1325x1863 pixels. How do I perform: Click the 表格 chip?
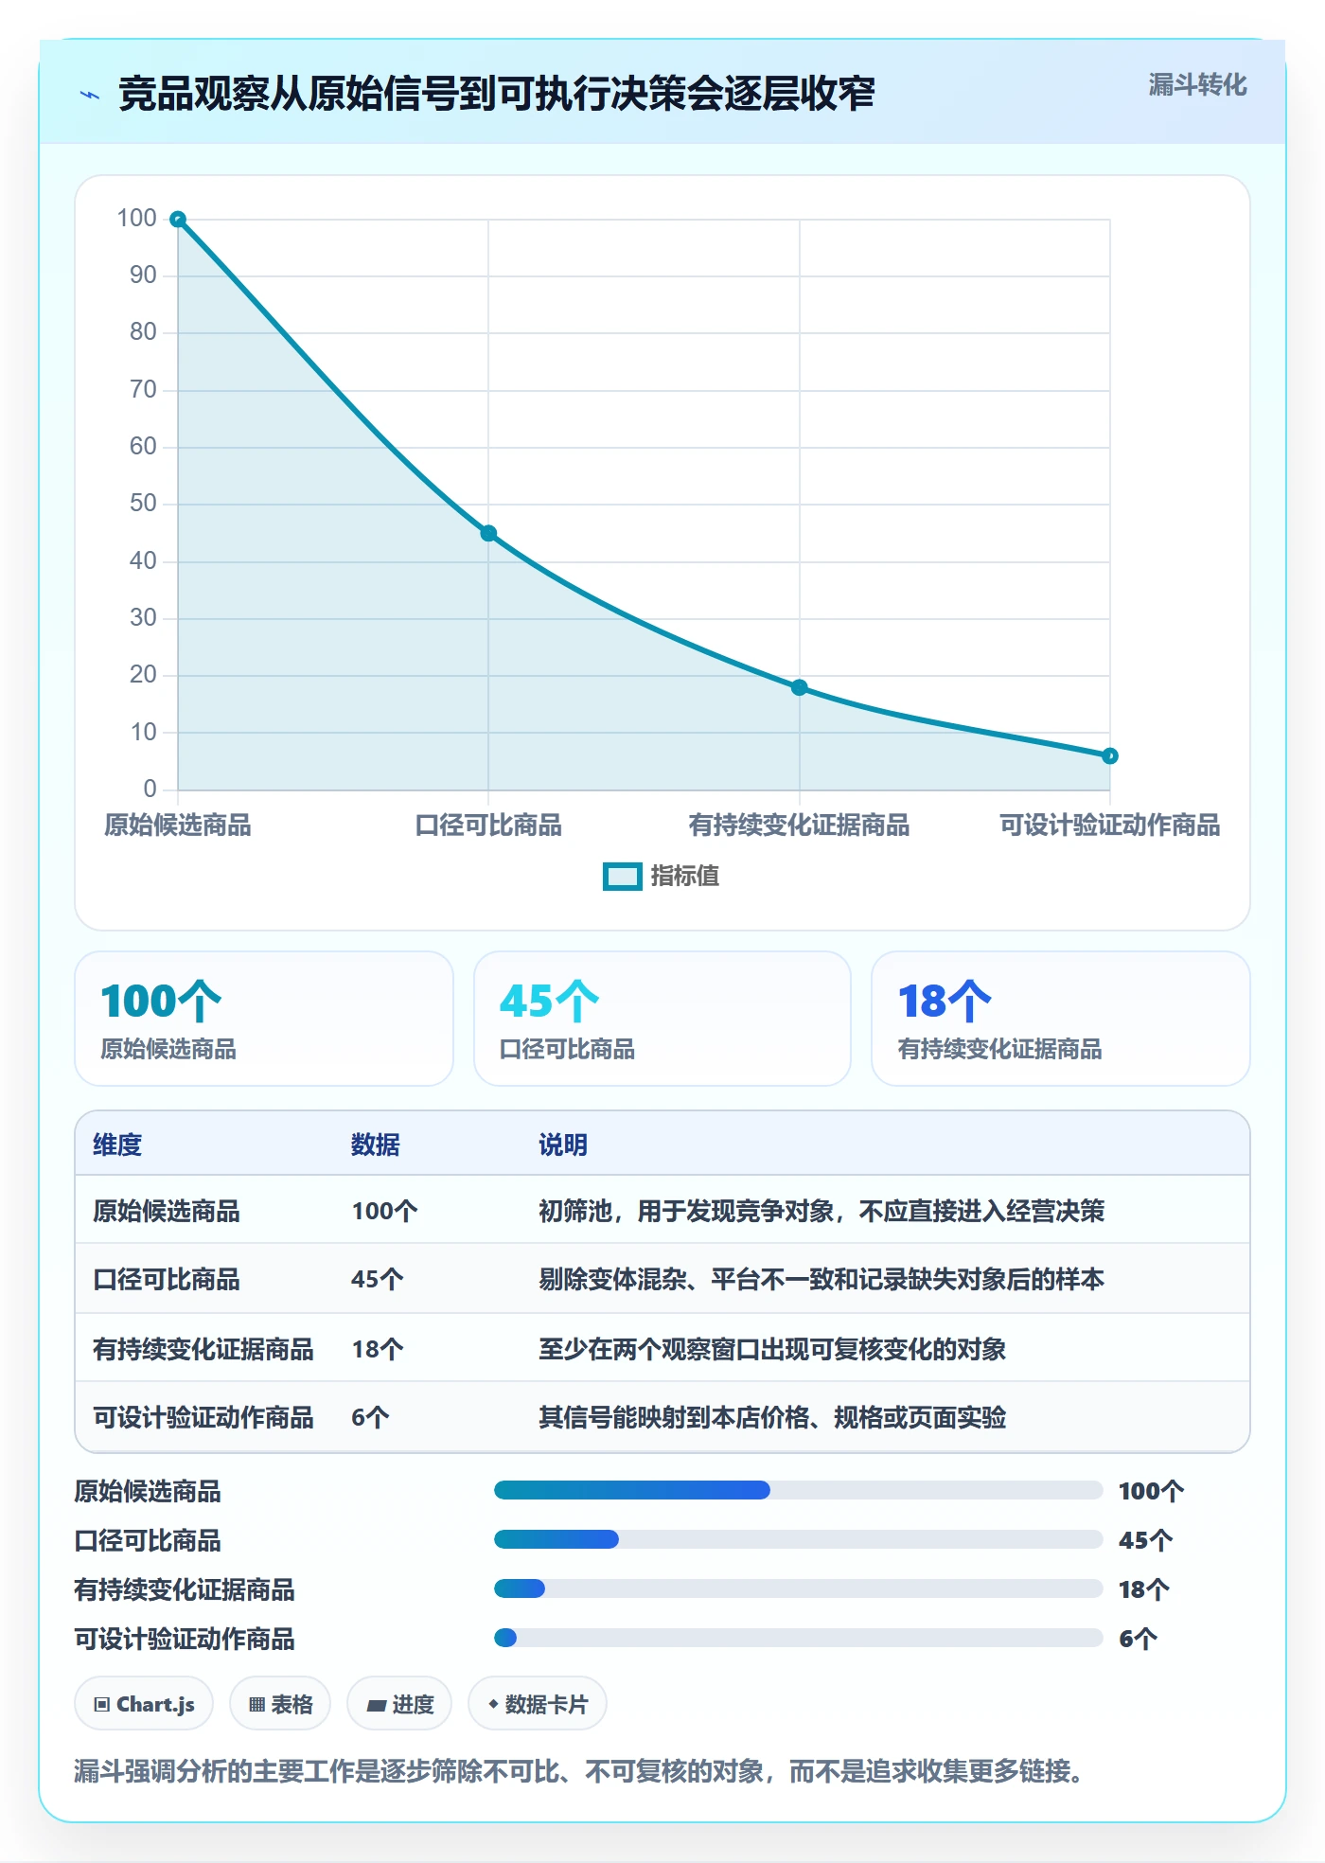click(280, 1704)
